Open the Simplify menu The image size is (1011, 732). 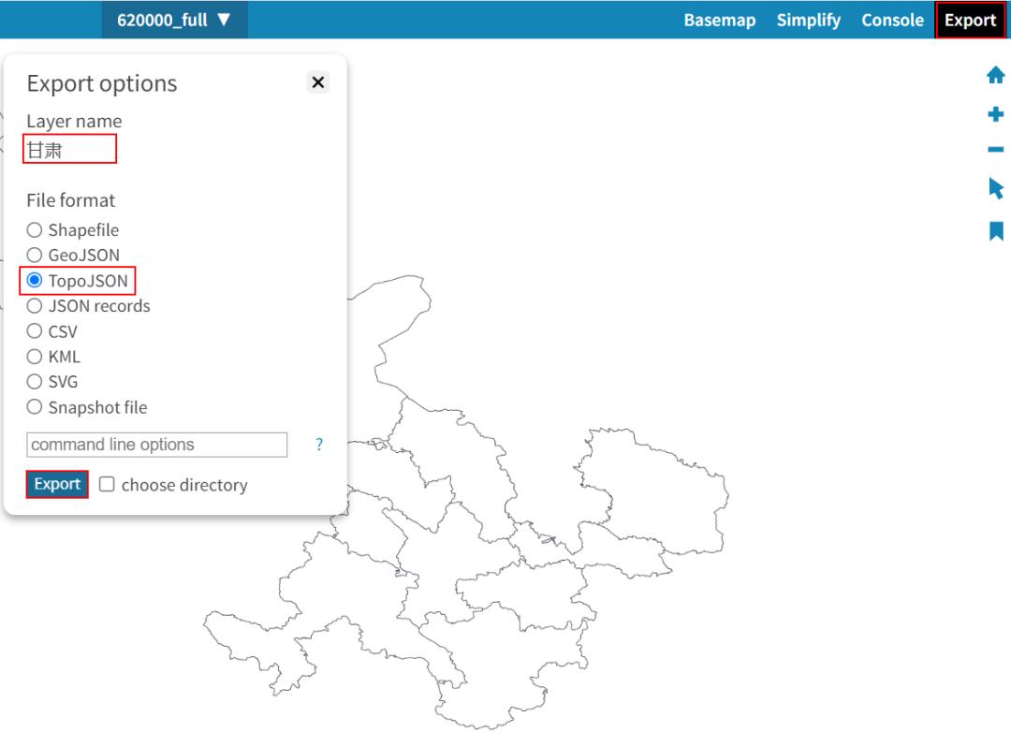[808, 20]
